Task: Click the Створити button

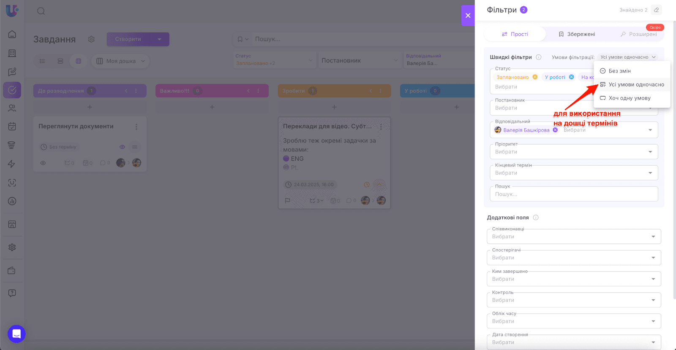Action: 128,39
